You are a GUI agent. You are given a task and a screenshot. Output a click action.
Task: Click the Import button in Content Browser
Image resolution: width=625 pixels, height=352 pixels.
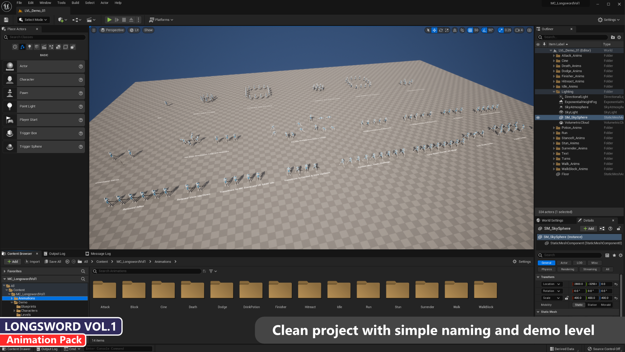coord(32,262)
